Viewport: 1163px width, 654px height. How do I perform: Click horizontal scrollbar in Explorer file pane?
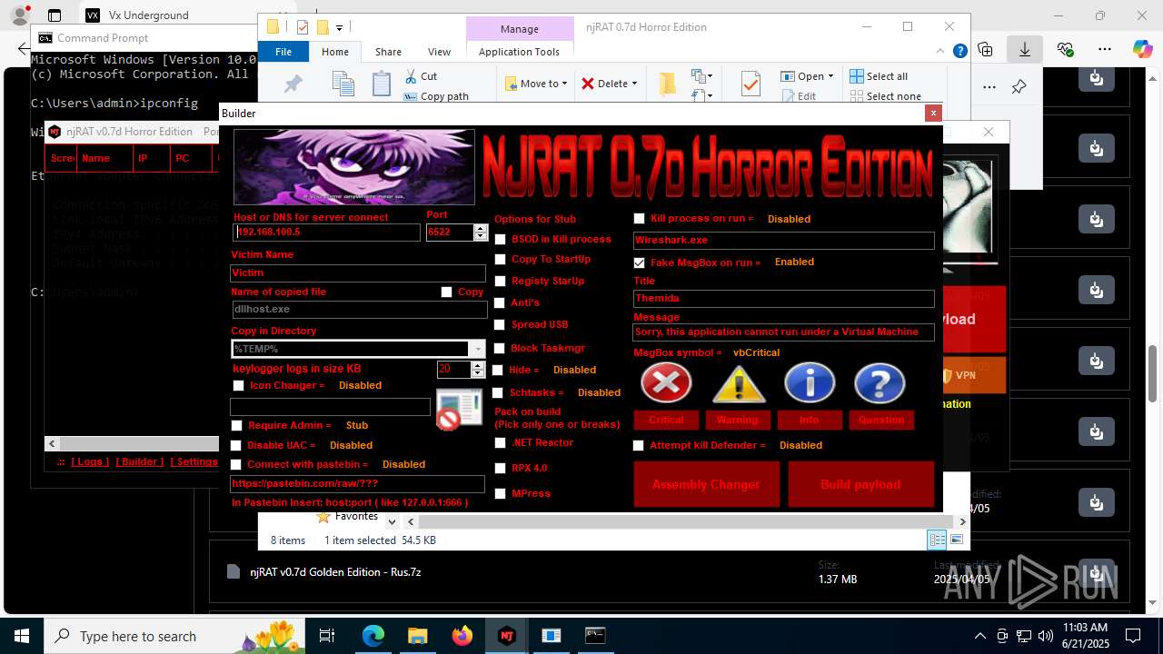pos(686,521)
